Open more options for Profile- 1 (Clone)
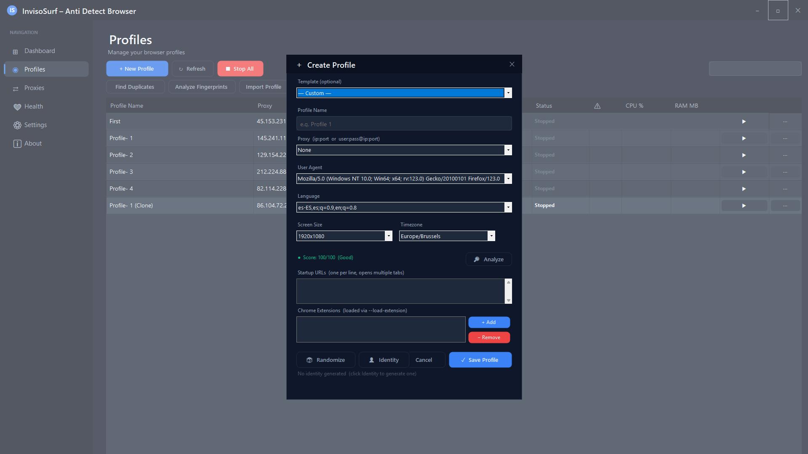Viewport: 808px width, 454px height. [x=785, y=206]
